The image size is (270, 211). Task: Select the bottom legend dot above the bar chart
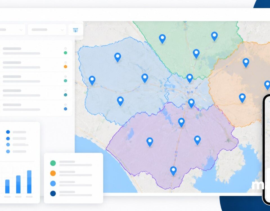click(8, 151)
